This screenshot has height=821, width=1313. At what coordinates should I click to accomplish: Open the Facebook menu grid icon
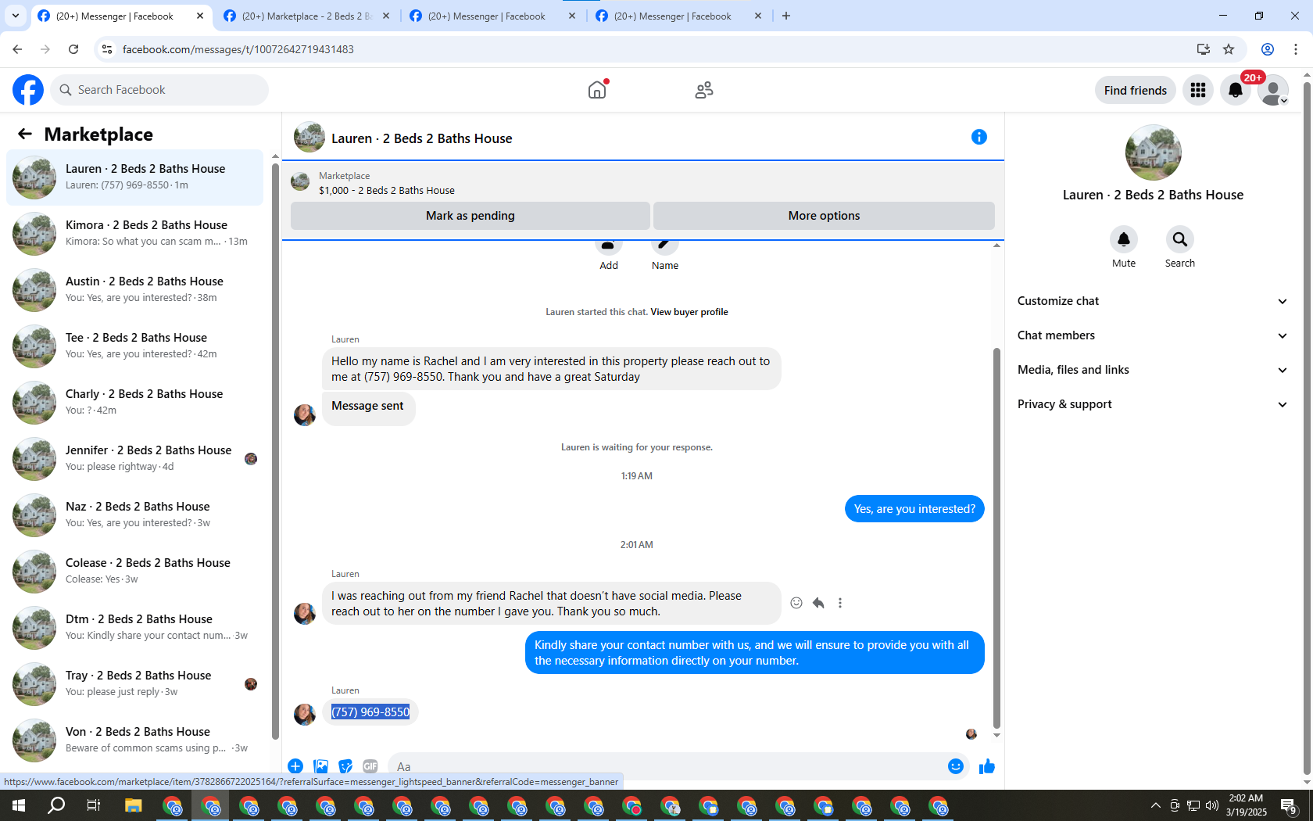(1198, 90)
